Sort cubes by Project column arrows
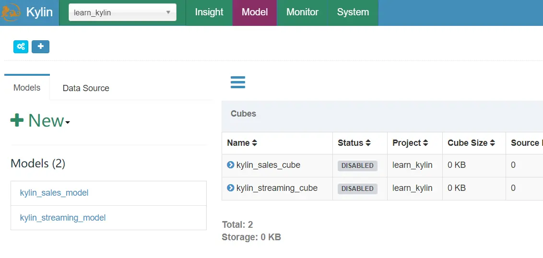 click(x=425, y=143)
